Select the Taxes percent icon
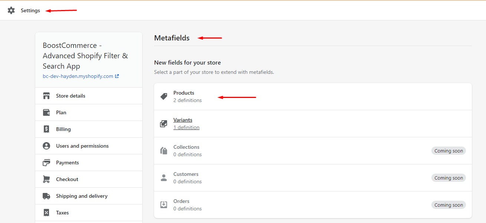This screenshot has height=223, width=486. point(46,212)
